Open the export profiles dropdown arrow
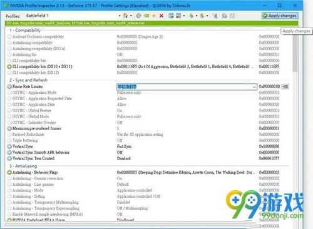Viewport: 313px width, 229px height. tap(197, 16)
